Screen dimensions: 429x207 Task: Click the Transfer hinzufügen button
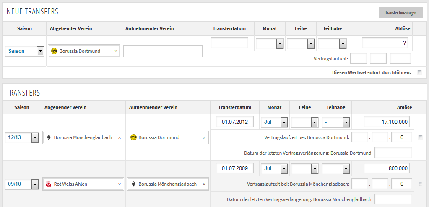pos(400,13)
